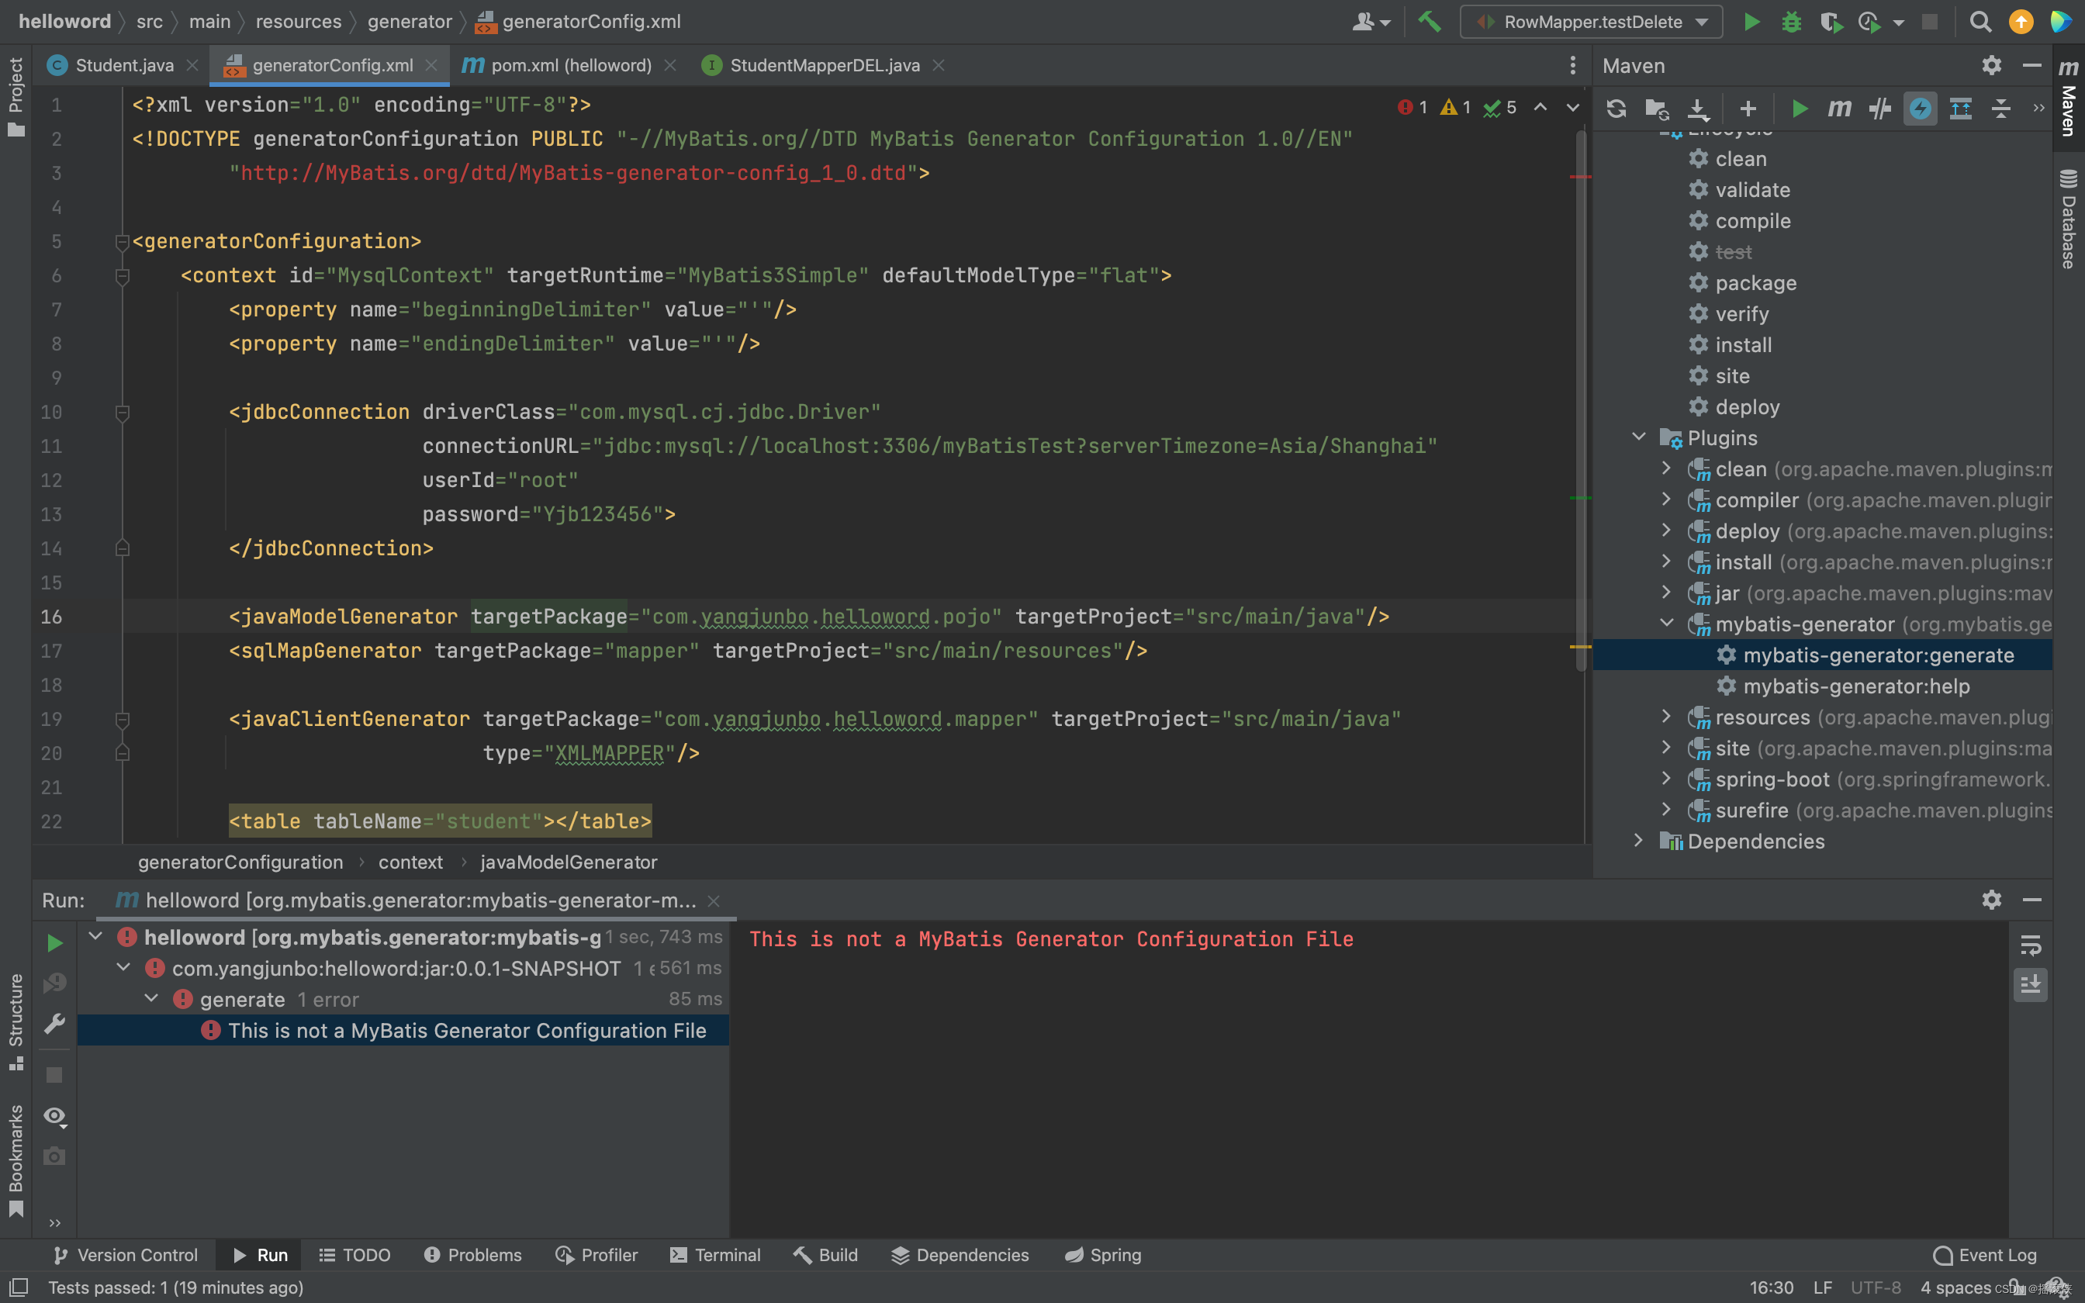This screenshot has width=2085, height=1303.
Task: Click the Problems tool window button
Action: coord(473,1255)
